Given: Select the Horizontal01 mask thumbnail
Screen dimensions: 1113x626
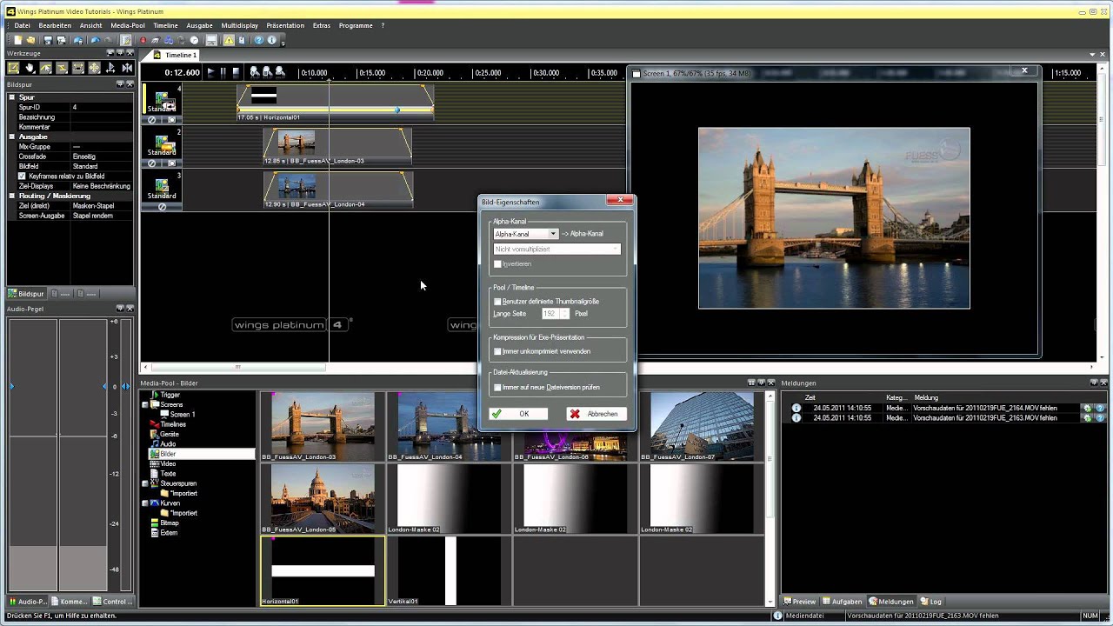Looking at the screenshot, I should 323,571.
